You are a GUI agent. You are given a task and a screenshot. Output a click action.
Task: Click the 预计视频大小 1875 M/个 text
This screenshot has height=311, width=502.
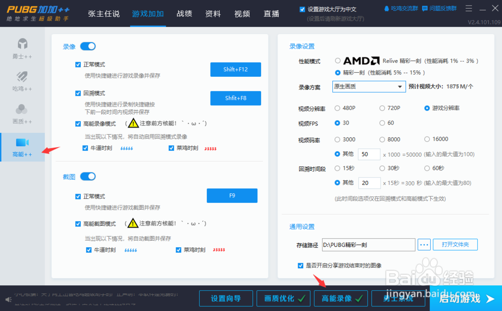click(441, 86)
